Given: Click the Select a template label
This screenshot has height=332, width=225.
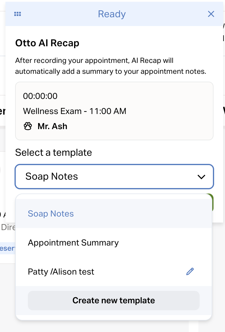Looking at the screenshot, I should coord(54,152).
